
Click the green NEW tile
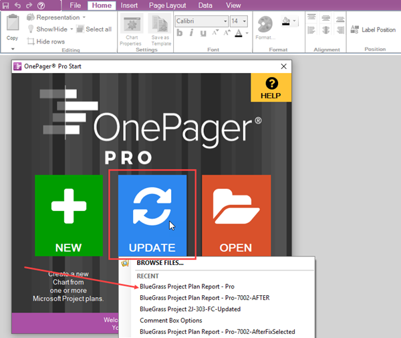69,216
